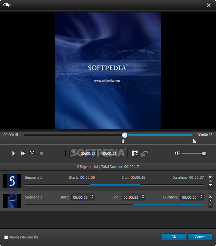Click the video preview area
The width and height of the screenshot is (216, 246).
click(x=108, y=71)
